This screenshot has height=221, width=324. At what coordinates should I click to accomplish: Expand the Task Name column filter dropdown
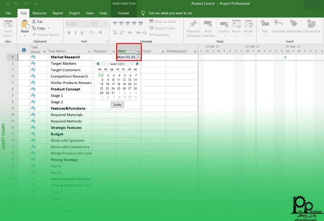pyautogui.click(x=89, y=52)
